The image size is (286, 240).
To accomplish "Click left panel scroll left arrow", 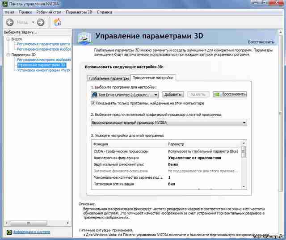I will tap(7, 223).
